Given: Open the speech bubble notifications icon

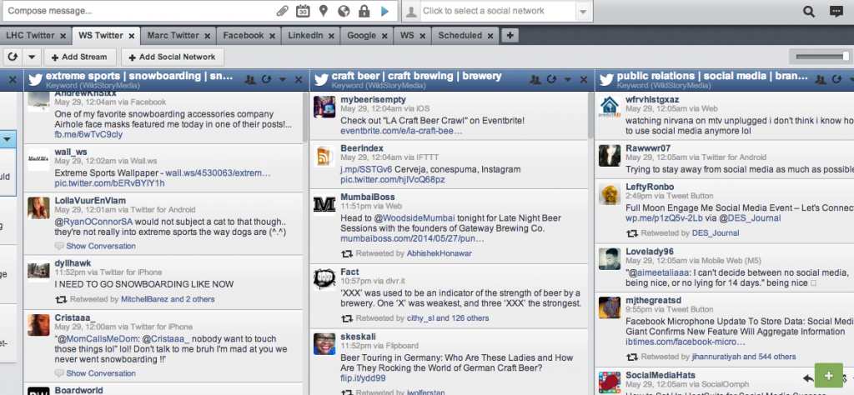Looking at the screenshot, I should (x=836, y=12).
